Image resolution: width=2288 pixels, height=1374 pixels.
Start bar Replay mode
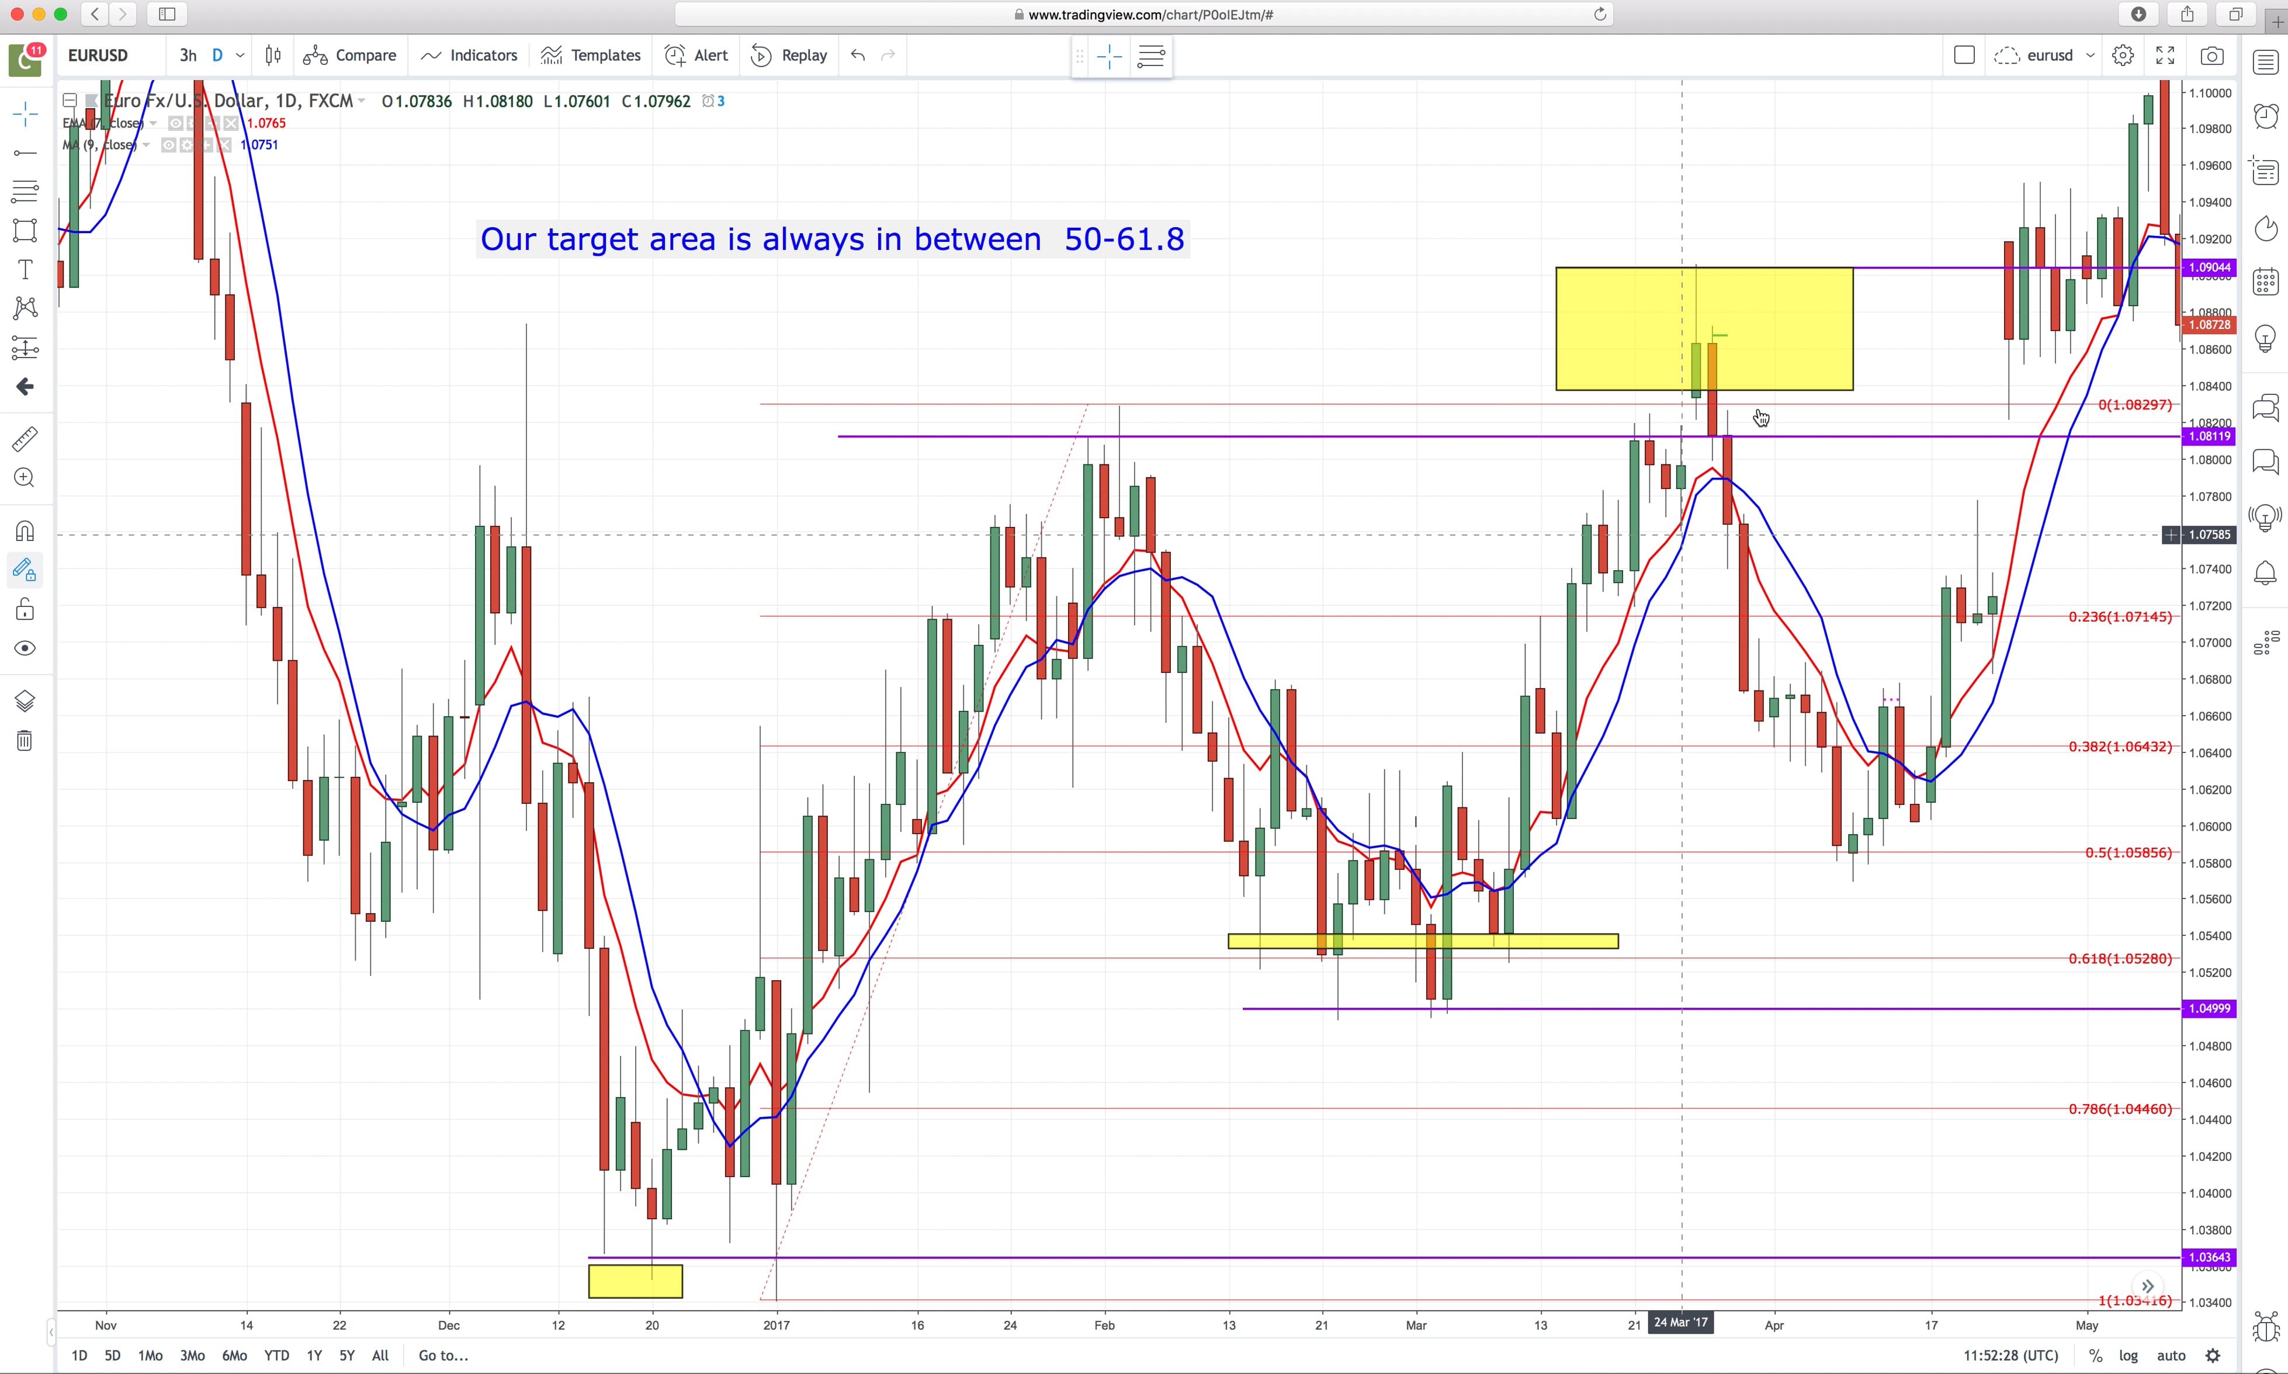(790, 55)
